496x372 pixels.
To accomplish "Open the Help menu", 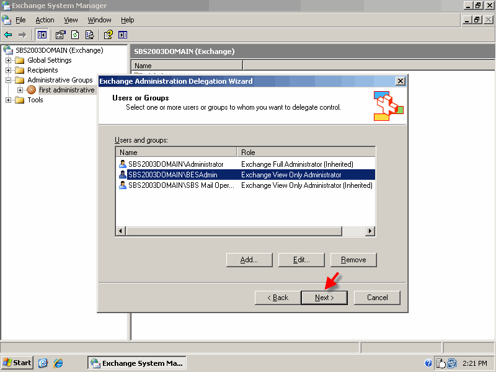I will (128, 20).
